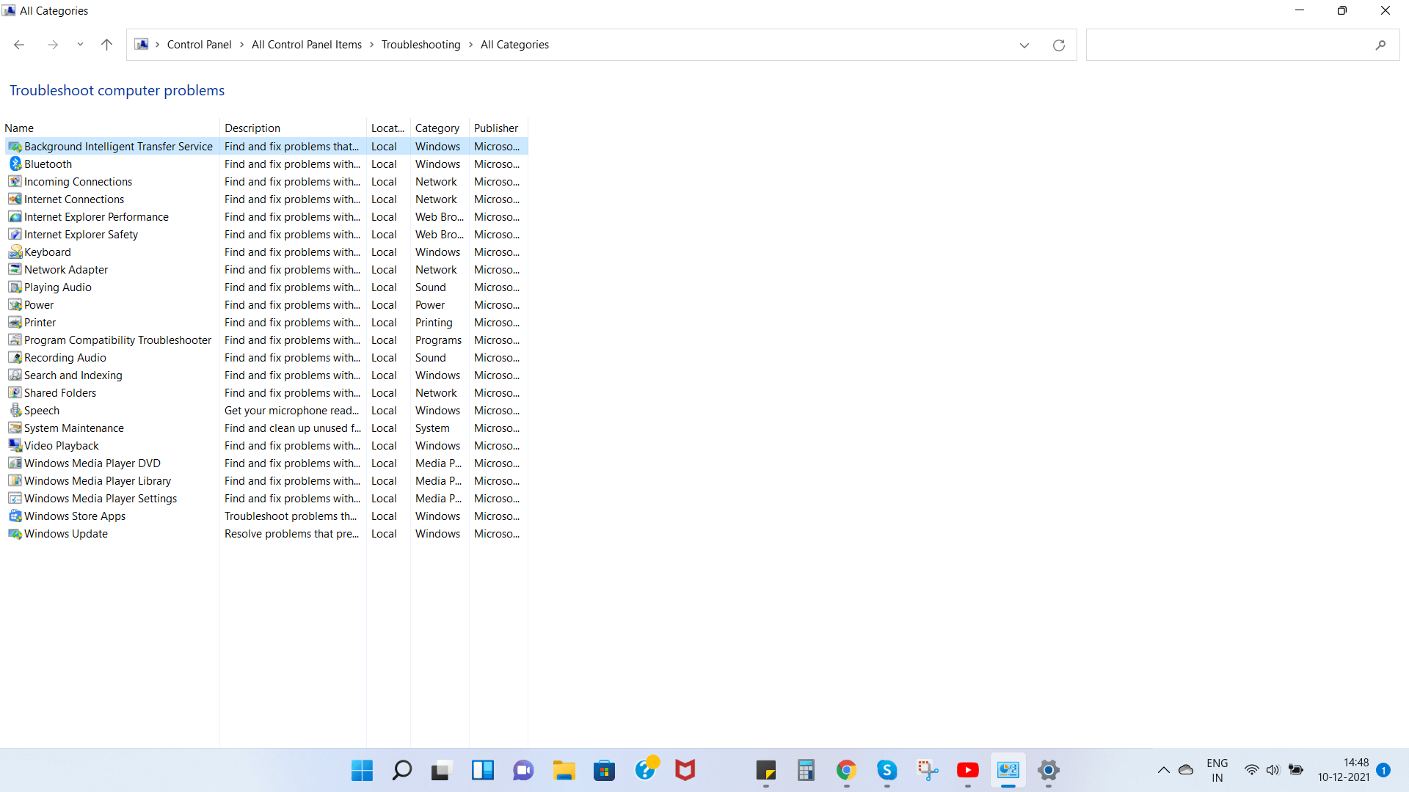
Task: Click up navigation arrow in toolbar
Action: (x=106, y=45)
